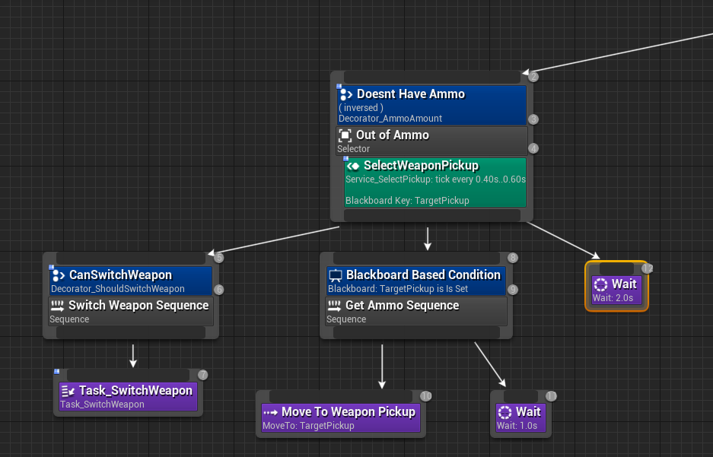Click the clock icon on the 1.0s Wait node
This screenshot has height=457, width=713.
(x=505, y=412)
